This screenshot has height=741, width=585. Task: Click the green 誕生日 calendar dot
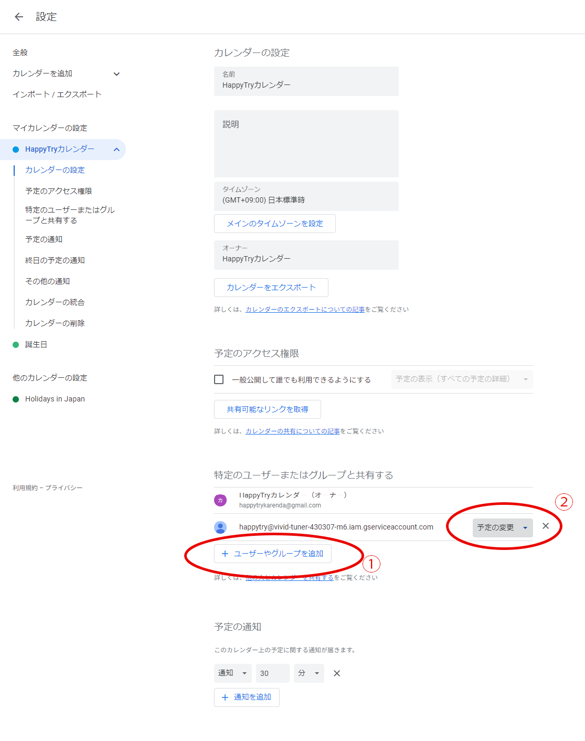(x=16, y=345)
